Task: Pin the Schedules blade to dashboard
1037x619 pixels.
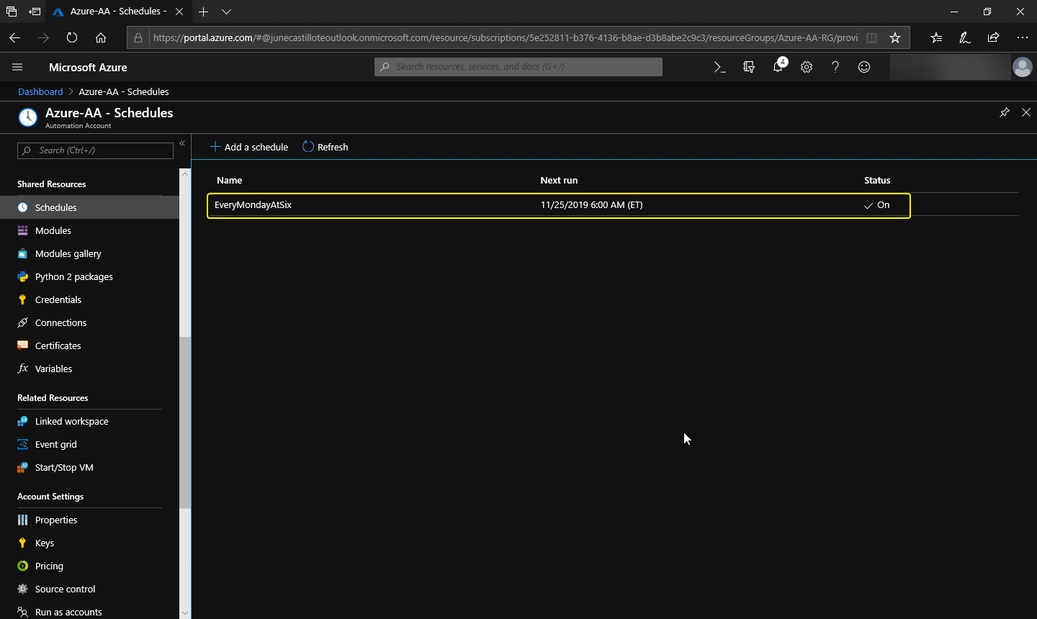Action: pyautogui.click(x=1004, y=112)
